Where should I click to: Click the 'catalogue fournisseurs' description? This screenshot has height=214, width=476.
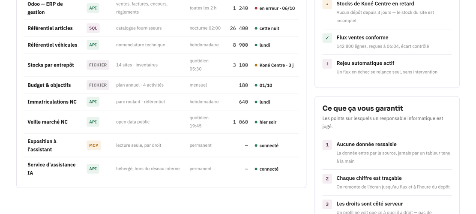(x=139, y=28)
